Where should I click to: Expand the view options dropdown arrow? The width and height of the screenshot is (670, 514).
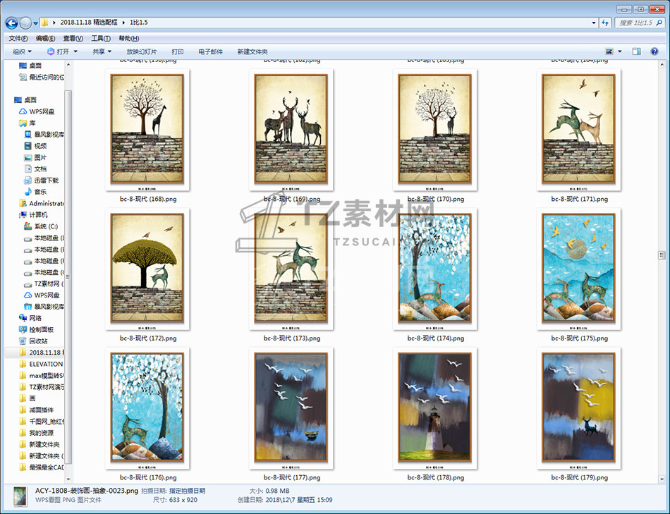[620, 51]
